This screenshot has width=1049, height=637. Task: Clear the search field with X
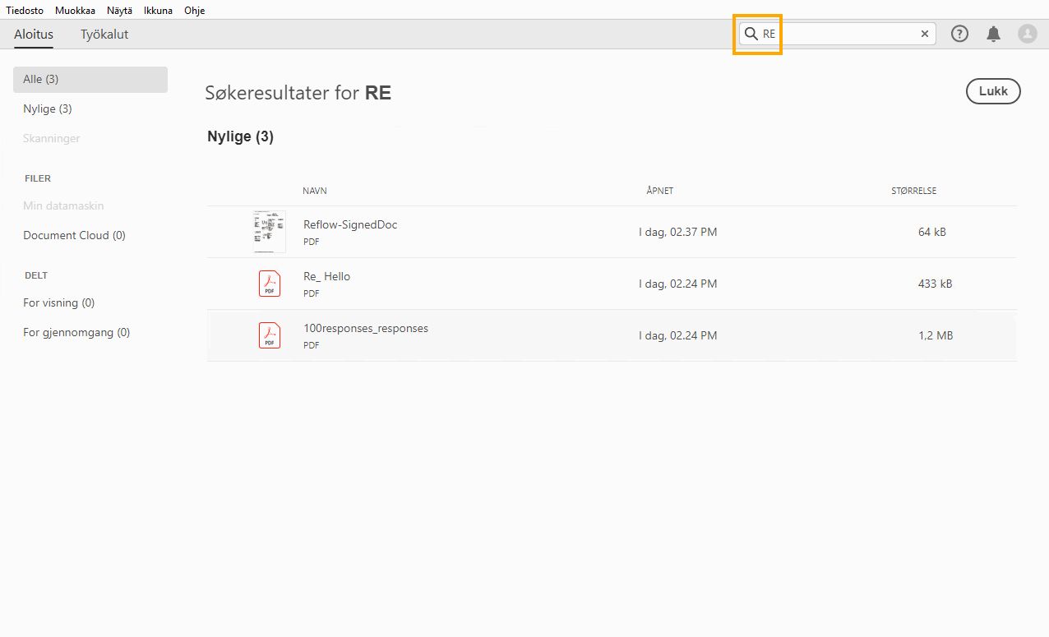coord(925,34)
